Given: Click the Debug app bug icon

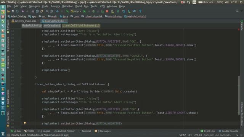Looking at the screenshot, I should 93,11.
